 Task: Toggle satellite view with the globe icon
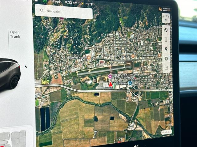[x=166, y=30]
